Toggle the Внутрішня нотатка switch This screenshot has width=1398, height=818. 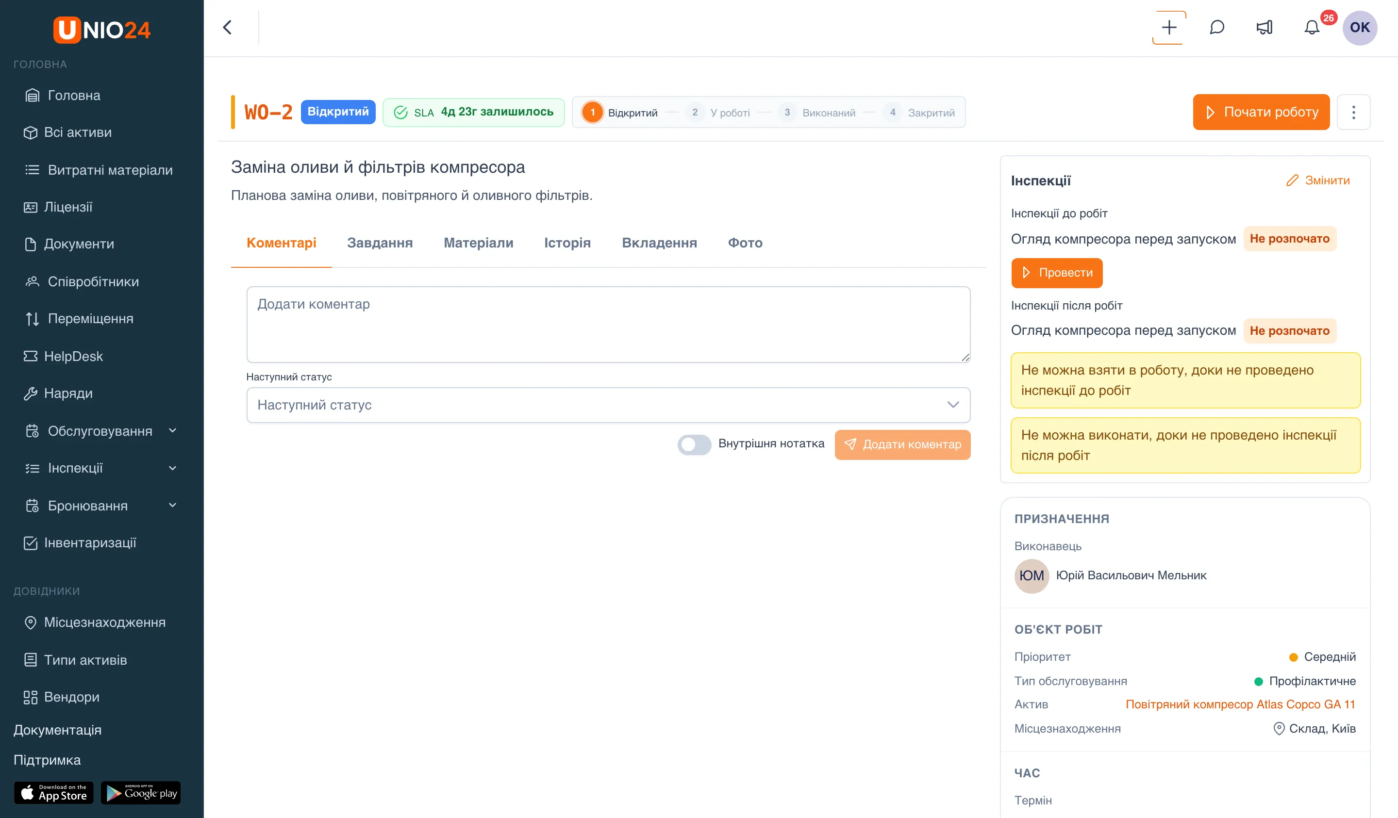694,444
